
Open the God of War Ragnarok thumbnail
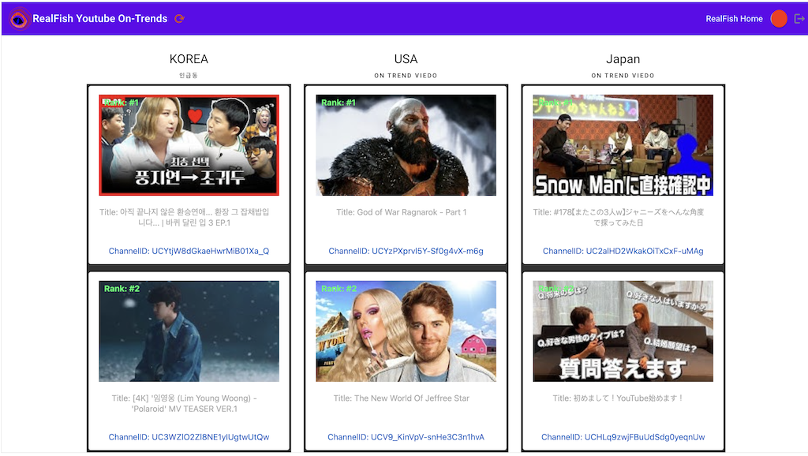point(406,145)
